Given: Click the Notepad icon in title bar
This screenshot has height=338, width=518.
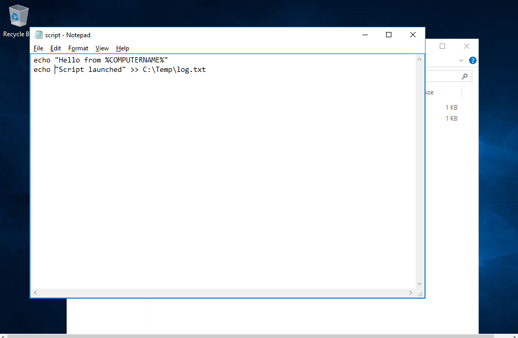Looking at the screenshot, I should tap(39, 35).
